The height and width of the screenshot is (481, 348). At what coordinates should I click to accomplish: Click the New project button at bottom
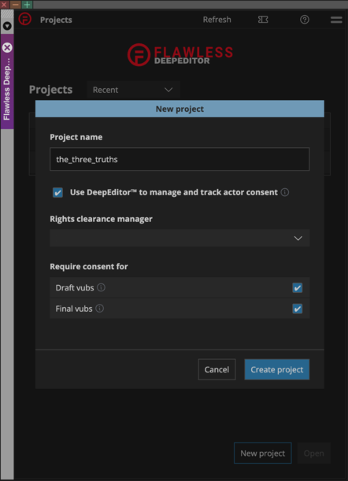pos(263,453)
